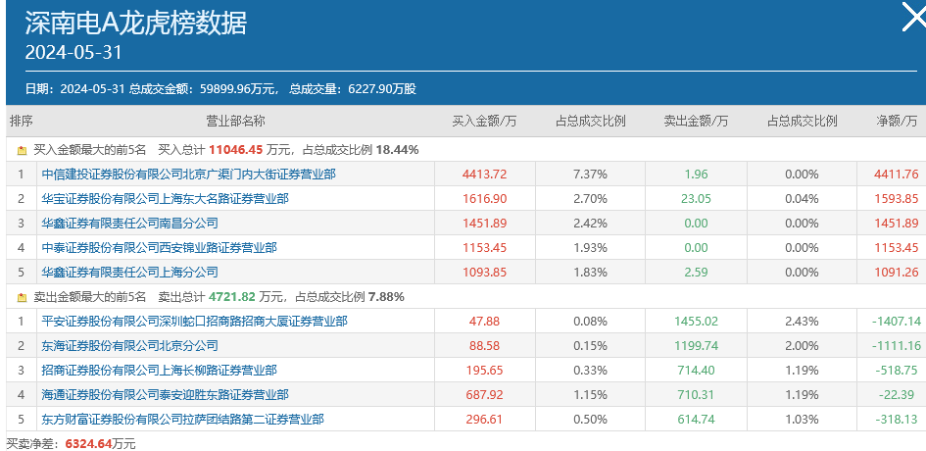This screenshot has height=451, width=926.
Task: Click the 买入金额/万 column header
Action: point(484,122)
